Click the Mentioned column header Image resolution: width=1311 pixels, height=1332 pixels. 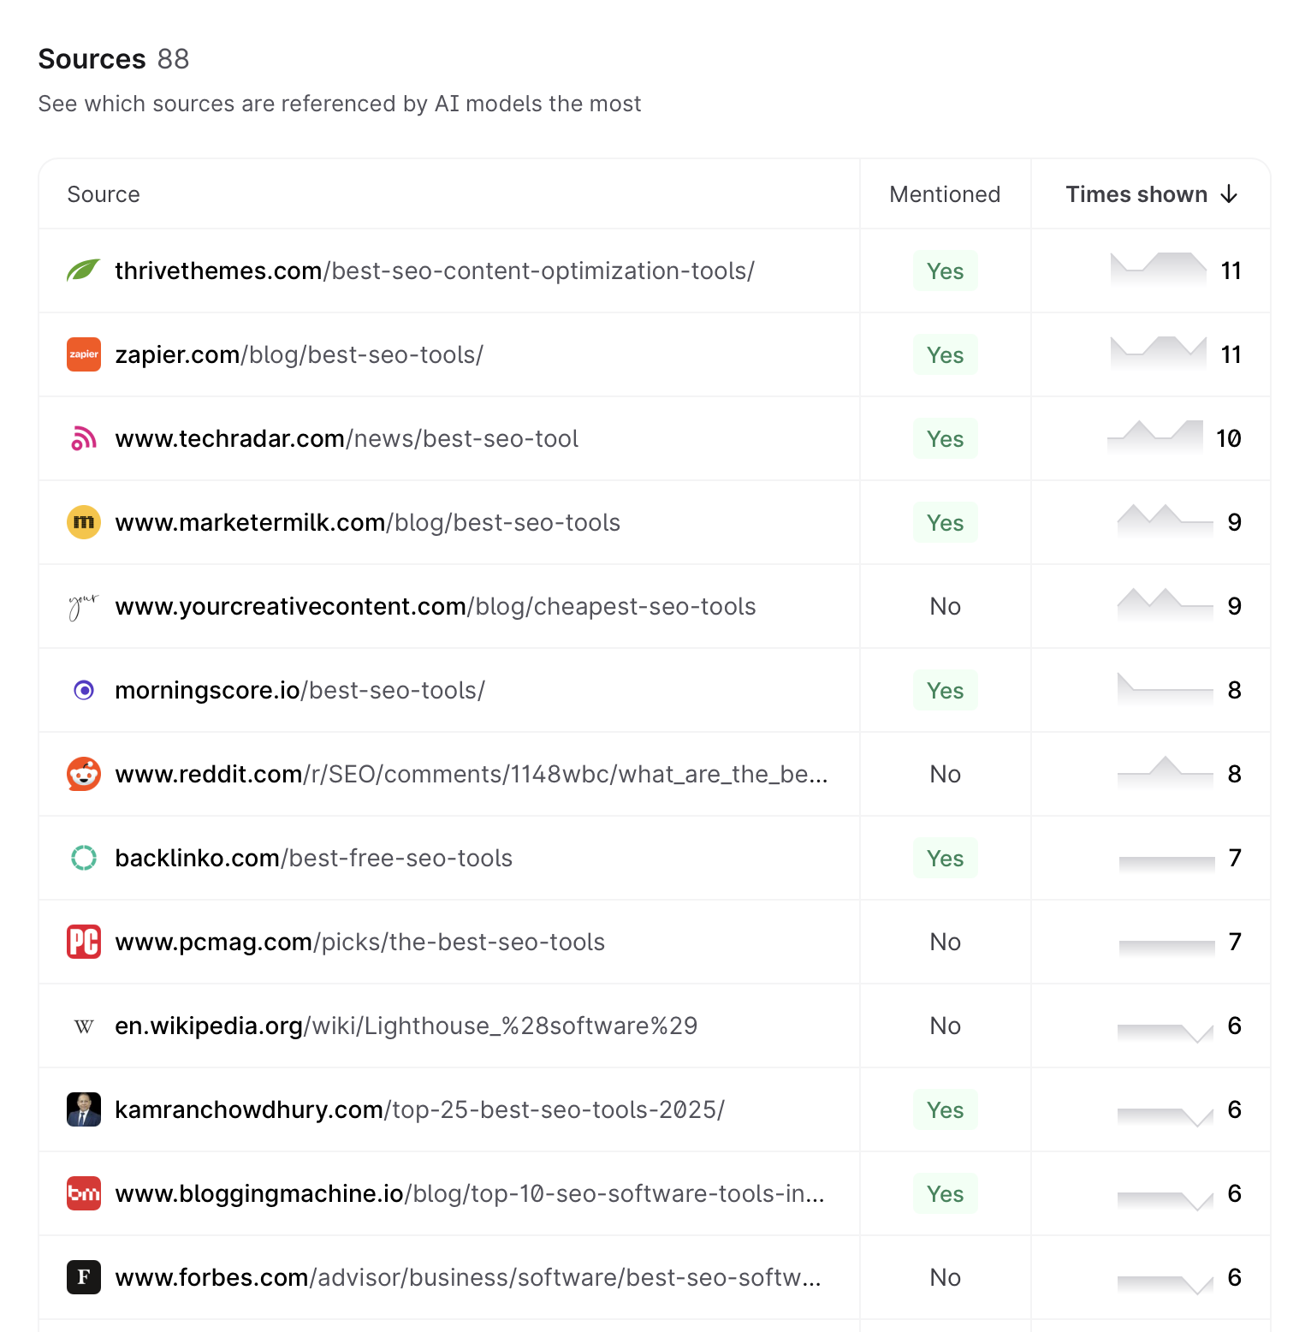tap(945, 194)
